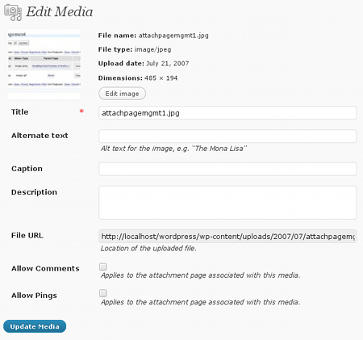Click the Update Media button
This screenshot has width=363, height=340.
coord(35,326)
